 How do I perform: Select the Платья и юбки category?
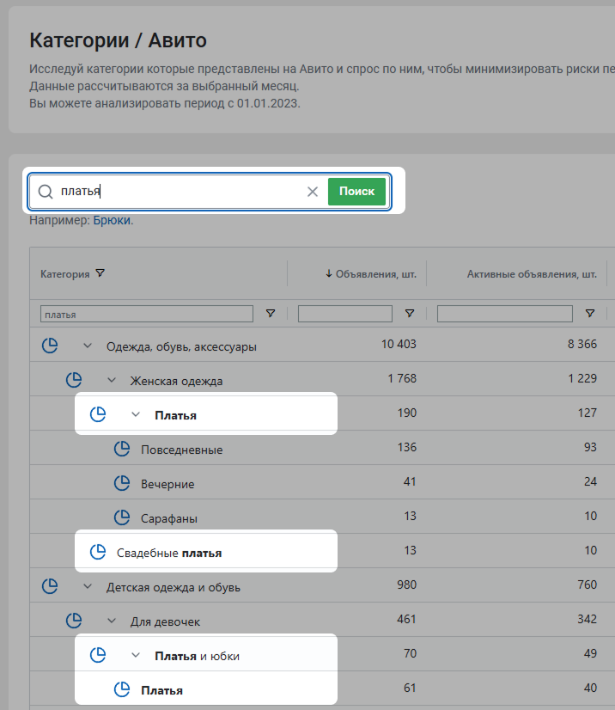(197, 657)
